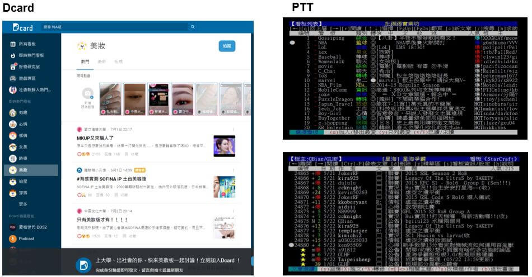
Task: Expand 更多 boards in the sidebar
Action: click(23, 204)
